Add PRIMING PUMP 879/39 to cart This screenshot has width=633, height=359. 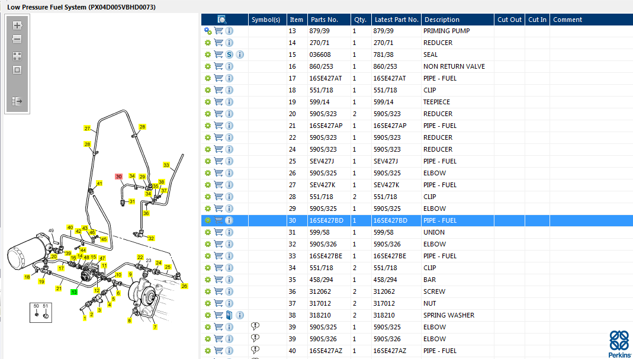click(219, 31)
